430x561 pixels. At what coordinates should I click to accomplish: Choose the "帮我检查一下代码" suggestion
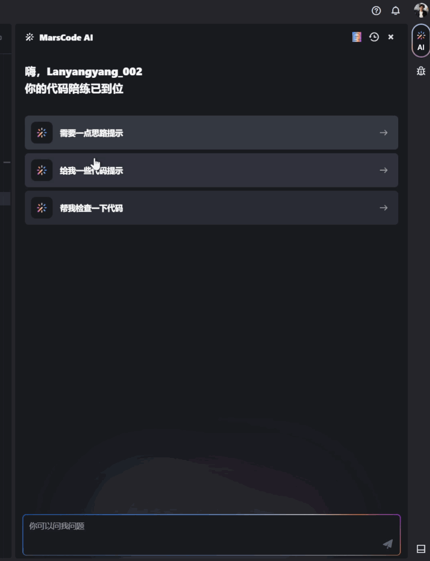click(x=91, y=208)
